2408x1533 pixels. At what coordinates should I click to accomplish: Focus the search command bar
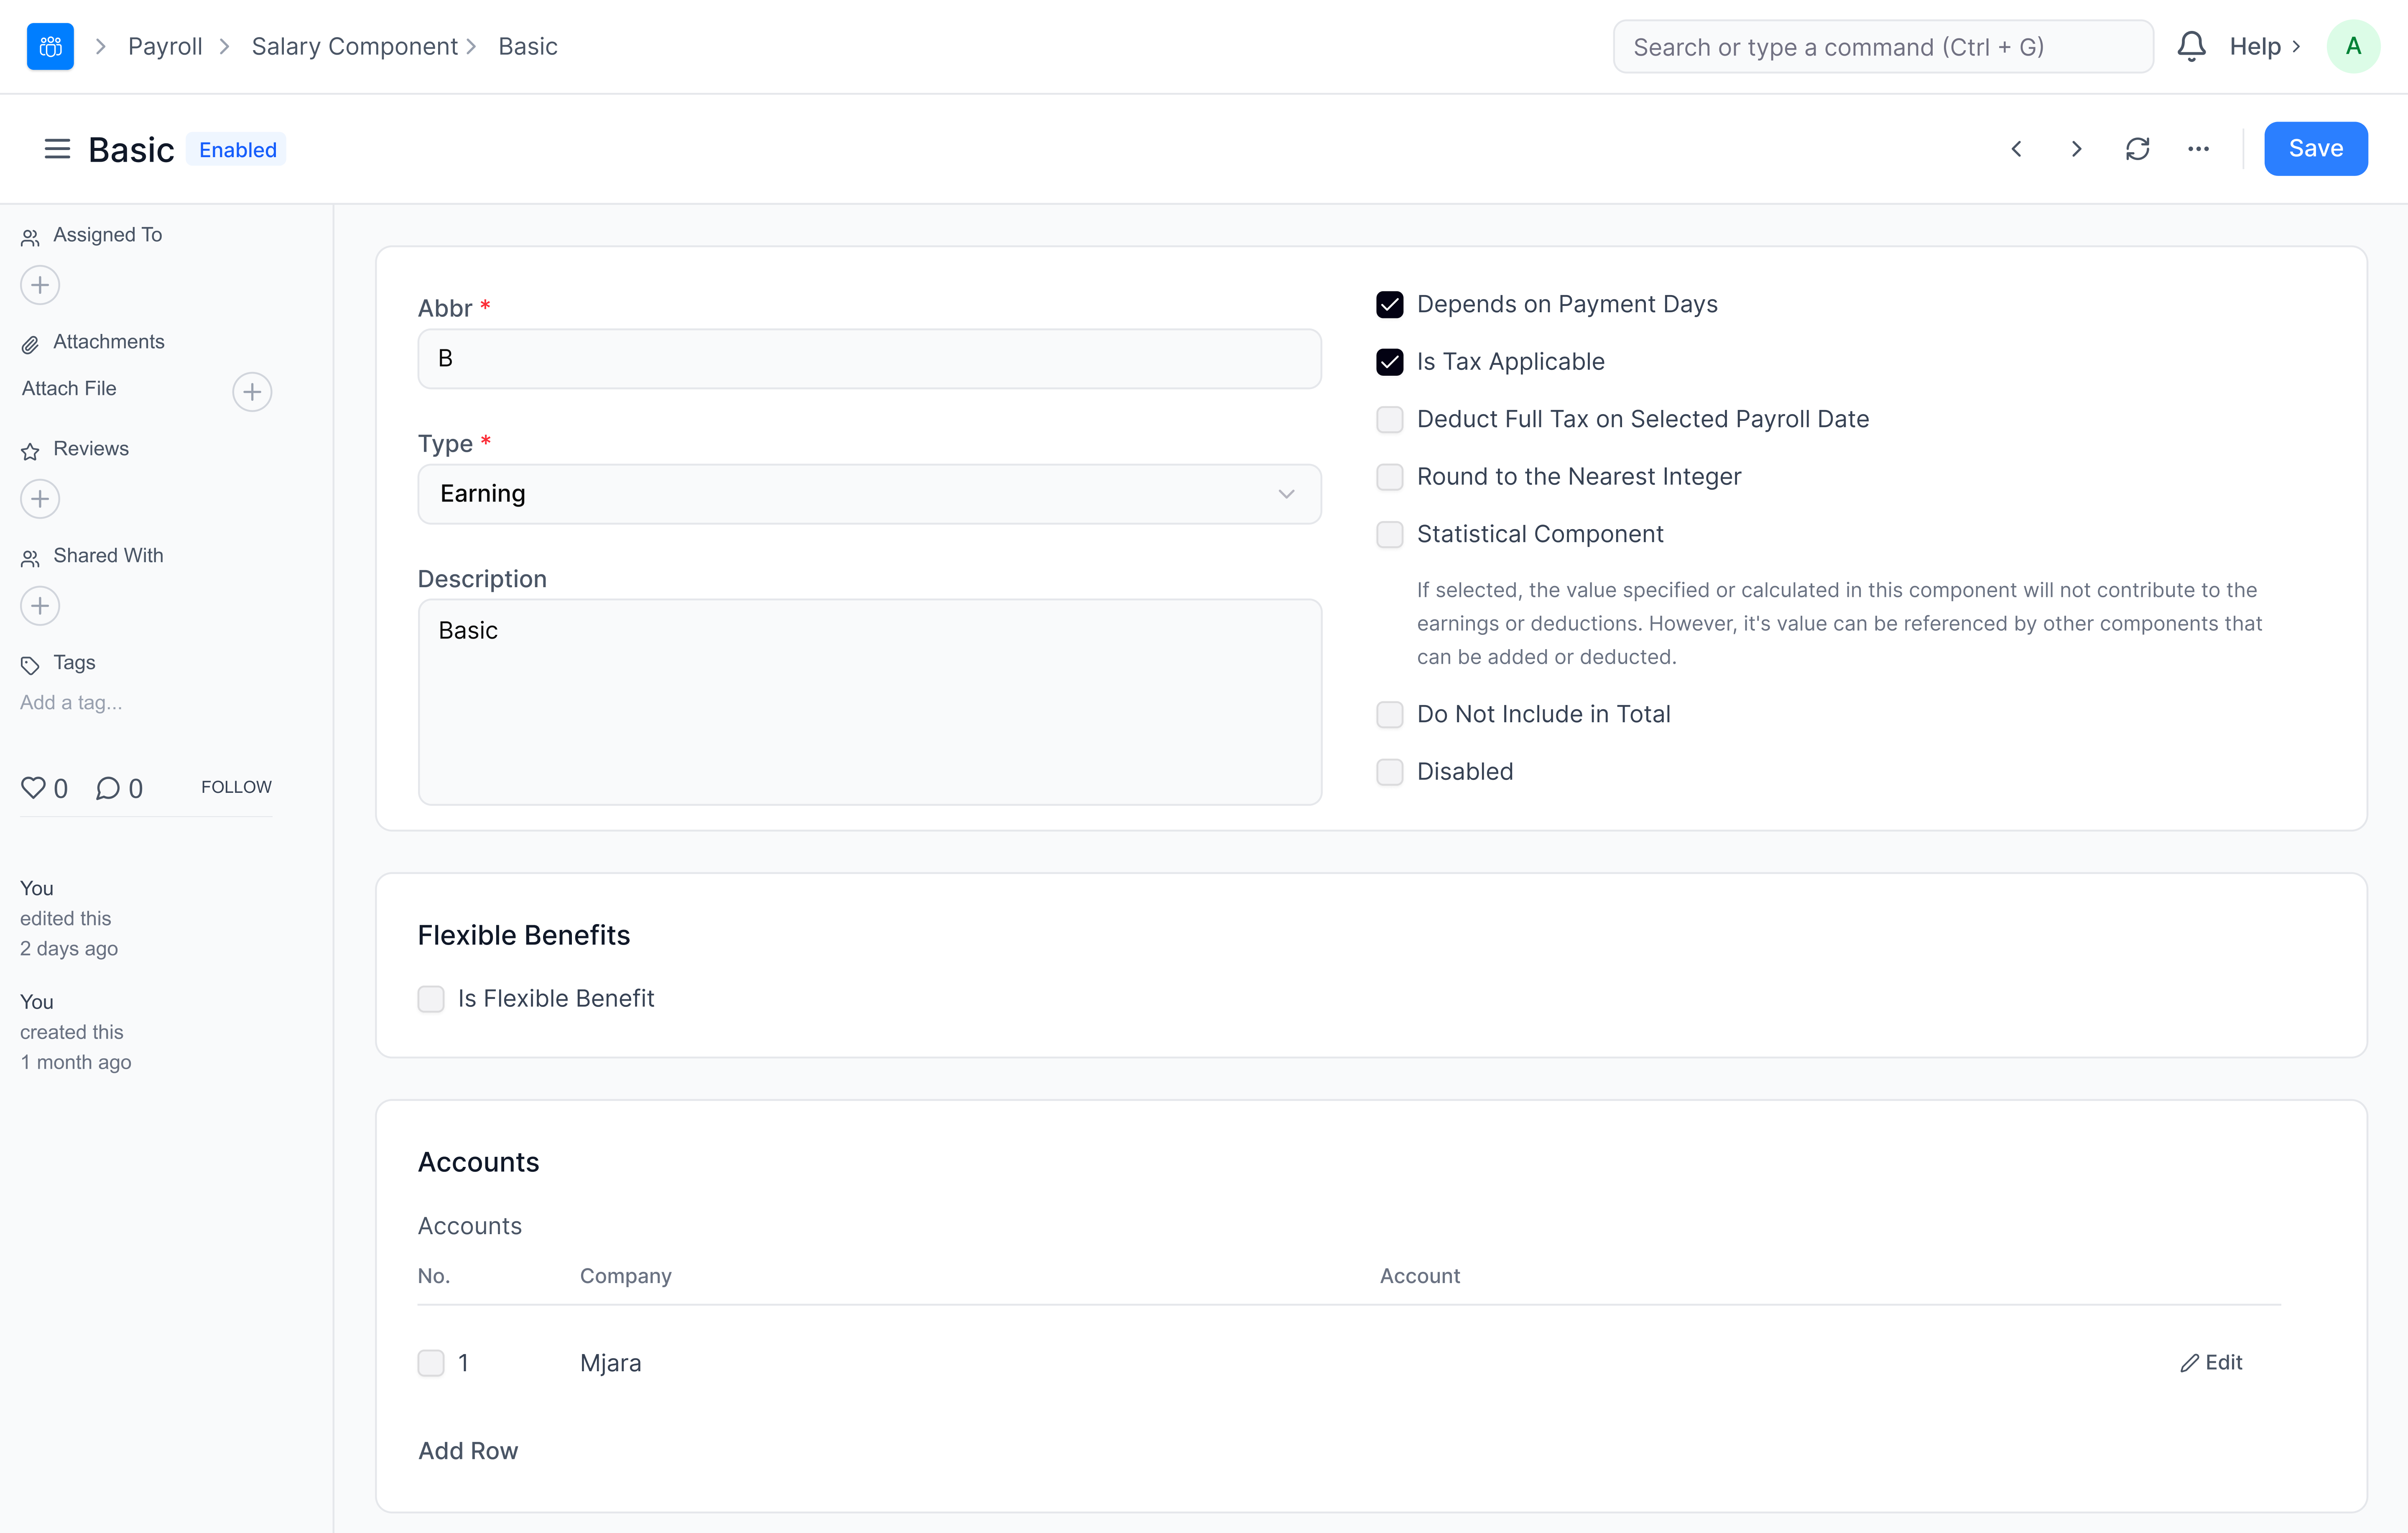click(1882, 46)
